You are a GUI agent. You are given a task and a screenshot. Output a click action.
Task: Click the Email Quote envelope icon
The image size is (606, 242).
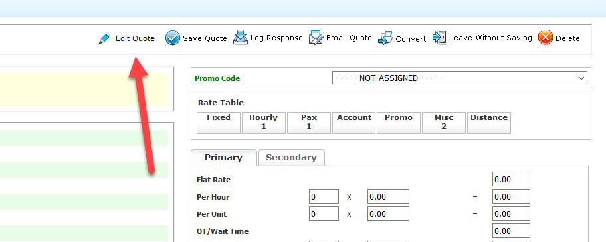[x=316, y=38]
